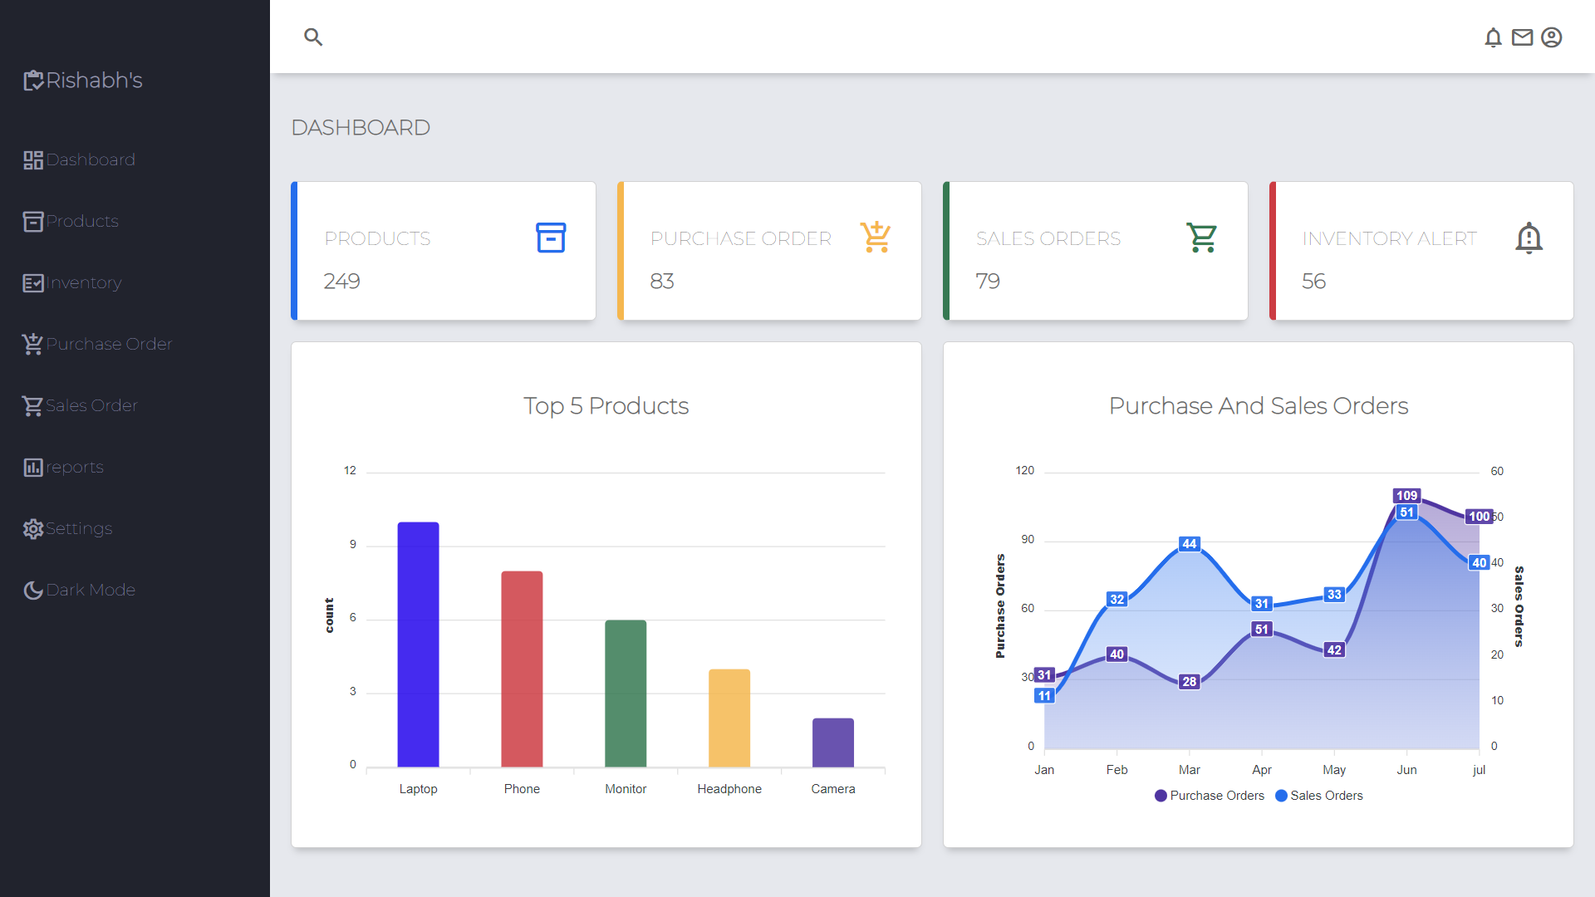1595x897 pixels.
Task: Click the 100 data point label for jul
Action: click(1479, 517)
